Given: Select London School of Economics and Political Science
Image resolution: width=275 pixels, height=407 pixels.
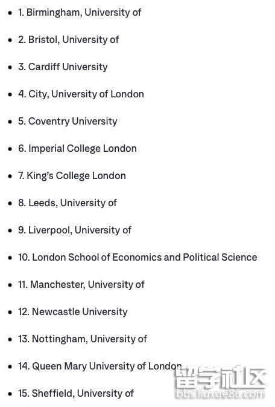Looking at the screenshot, I should 137,258.
